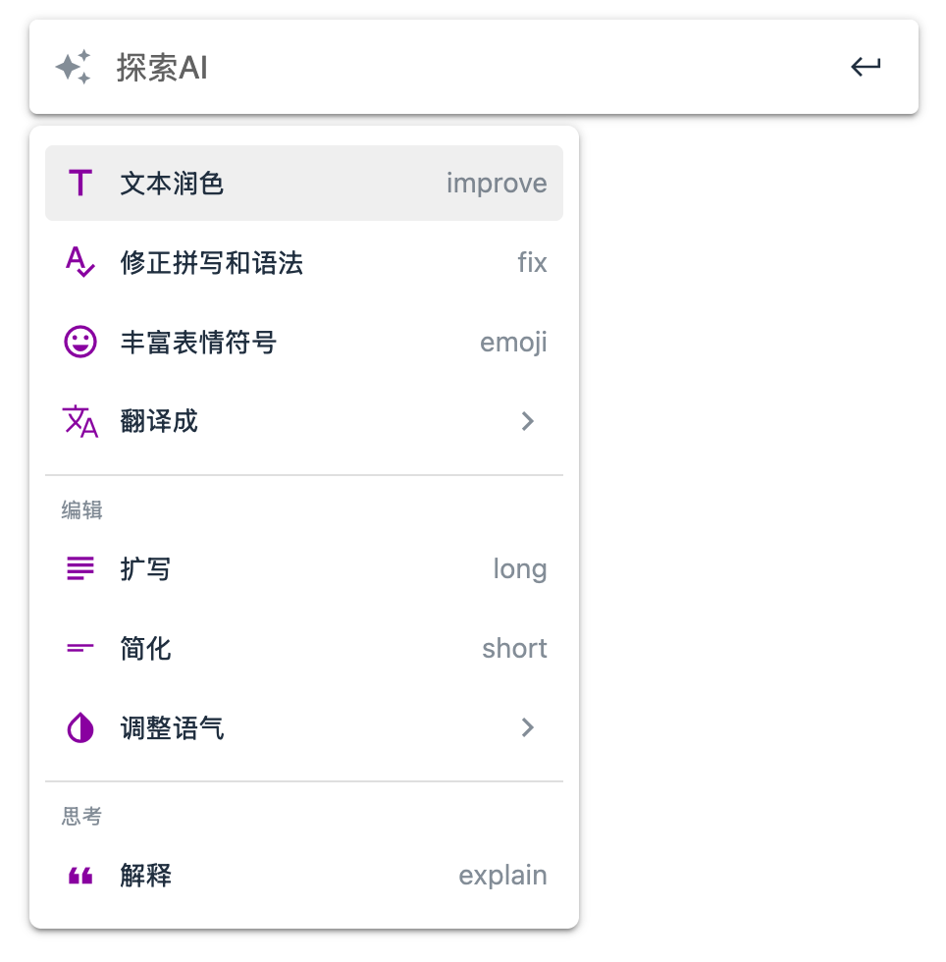Click the short-line simplify icon beside 简化

coord(79,648)
